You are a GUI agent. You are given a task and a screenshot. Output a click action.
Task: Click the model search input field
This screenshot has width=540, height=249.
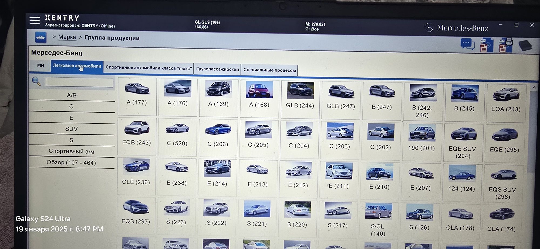click(79, 82)
